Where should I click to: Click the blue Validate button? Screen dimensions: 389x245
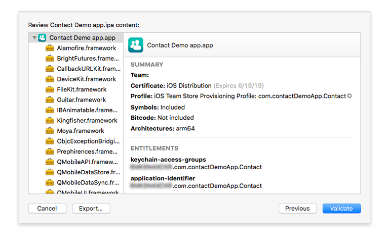click(341, 208)
